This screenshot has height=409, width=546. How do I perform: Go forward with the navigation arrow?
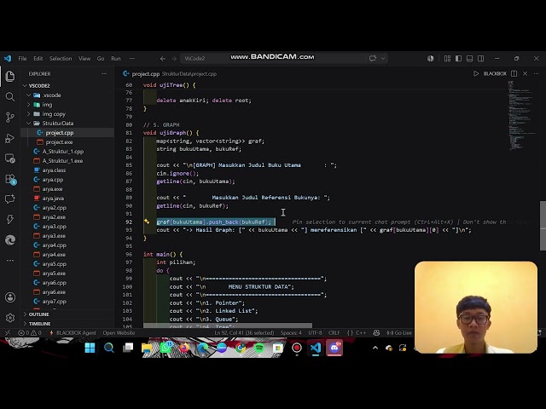(x=174, y=59)
